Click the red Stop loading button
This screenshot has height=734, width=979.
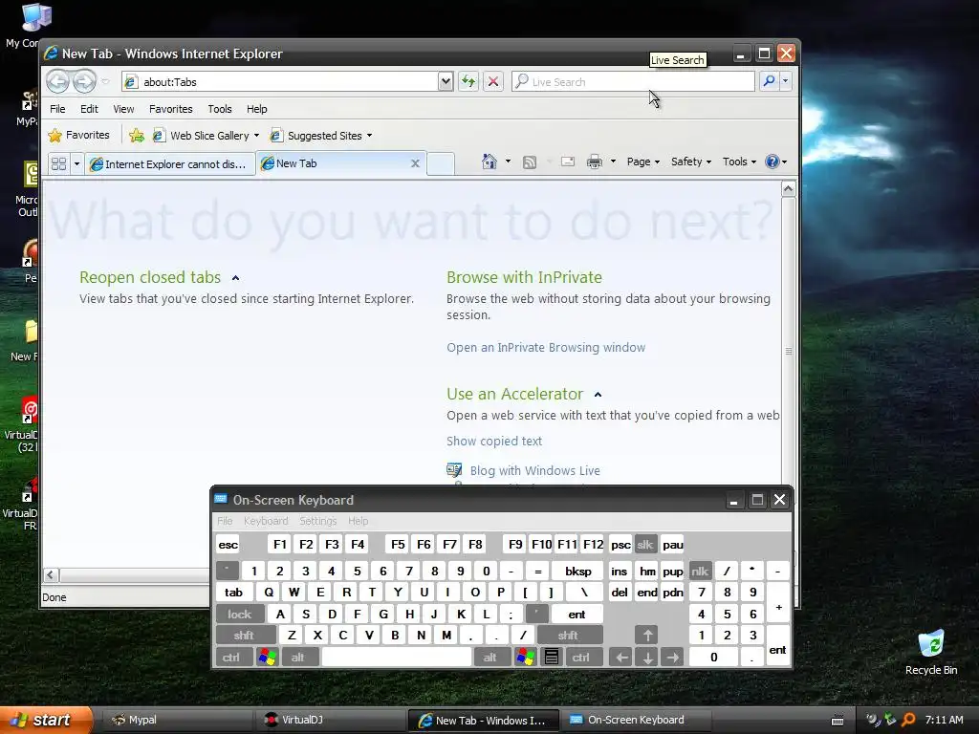(492, 81)
